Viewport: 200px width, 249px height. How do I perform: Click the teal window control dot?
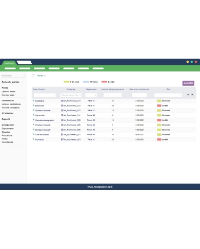[x=192, y=62]
